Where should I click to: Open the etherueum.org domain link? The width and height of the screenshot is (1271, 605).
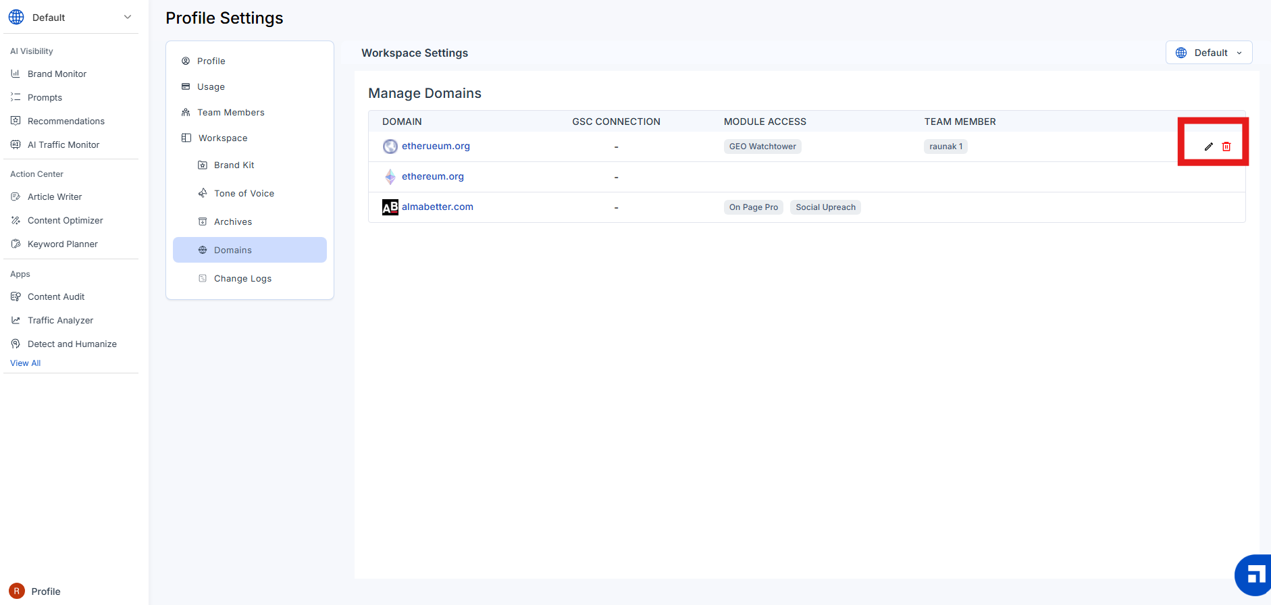point(436,146)
